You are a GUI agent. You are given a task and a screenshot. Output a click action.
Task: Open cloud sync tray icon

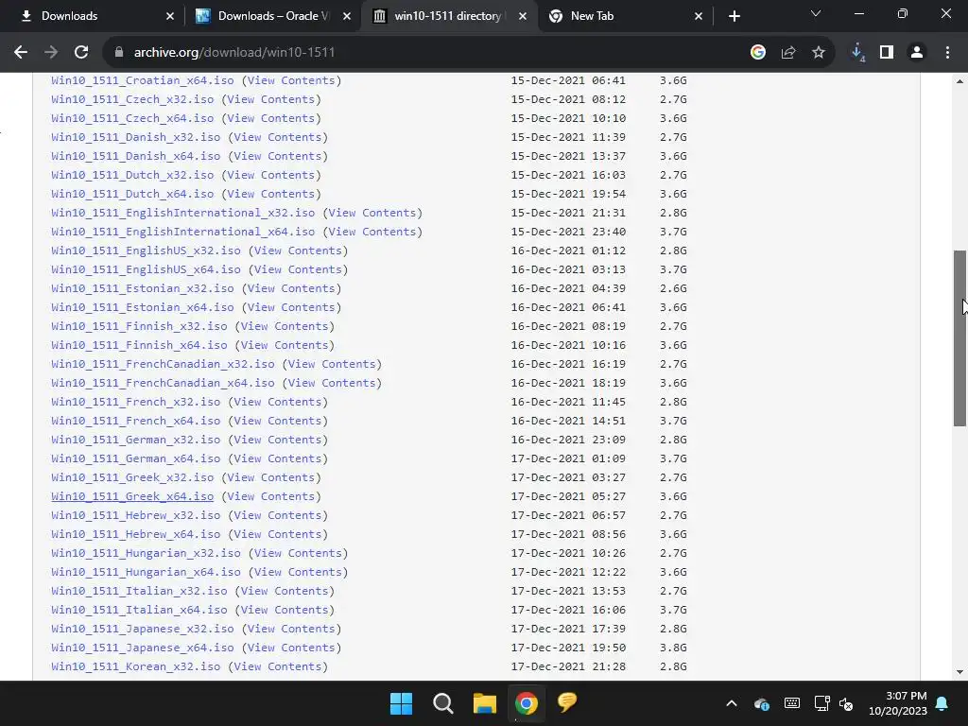[762, 703]
